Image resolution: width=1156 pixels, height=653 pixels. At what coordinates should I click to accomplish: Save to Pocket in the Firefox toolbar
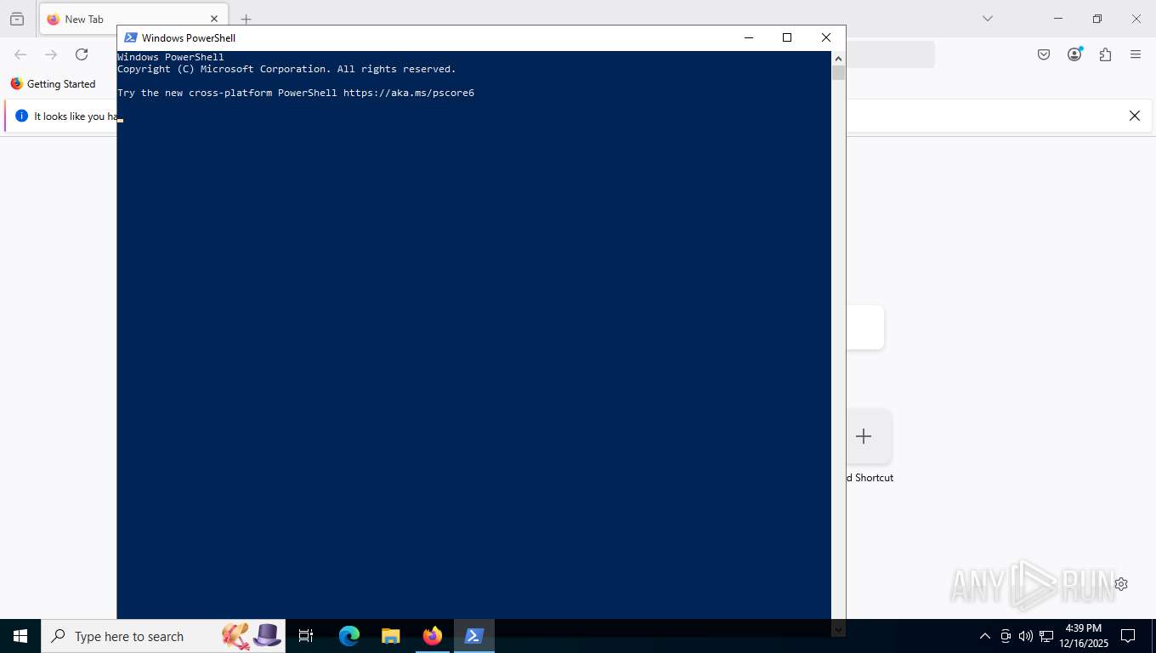click(1044, 54)
